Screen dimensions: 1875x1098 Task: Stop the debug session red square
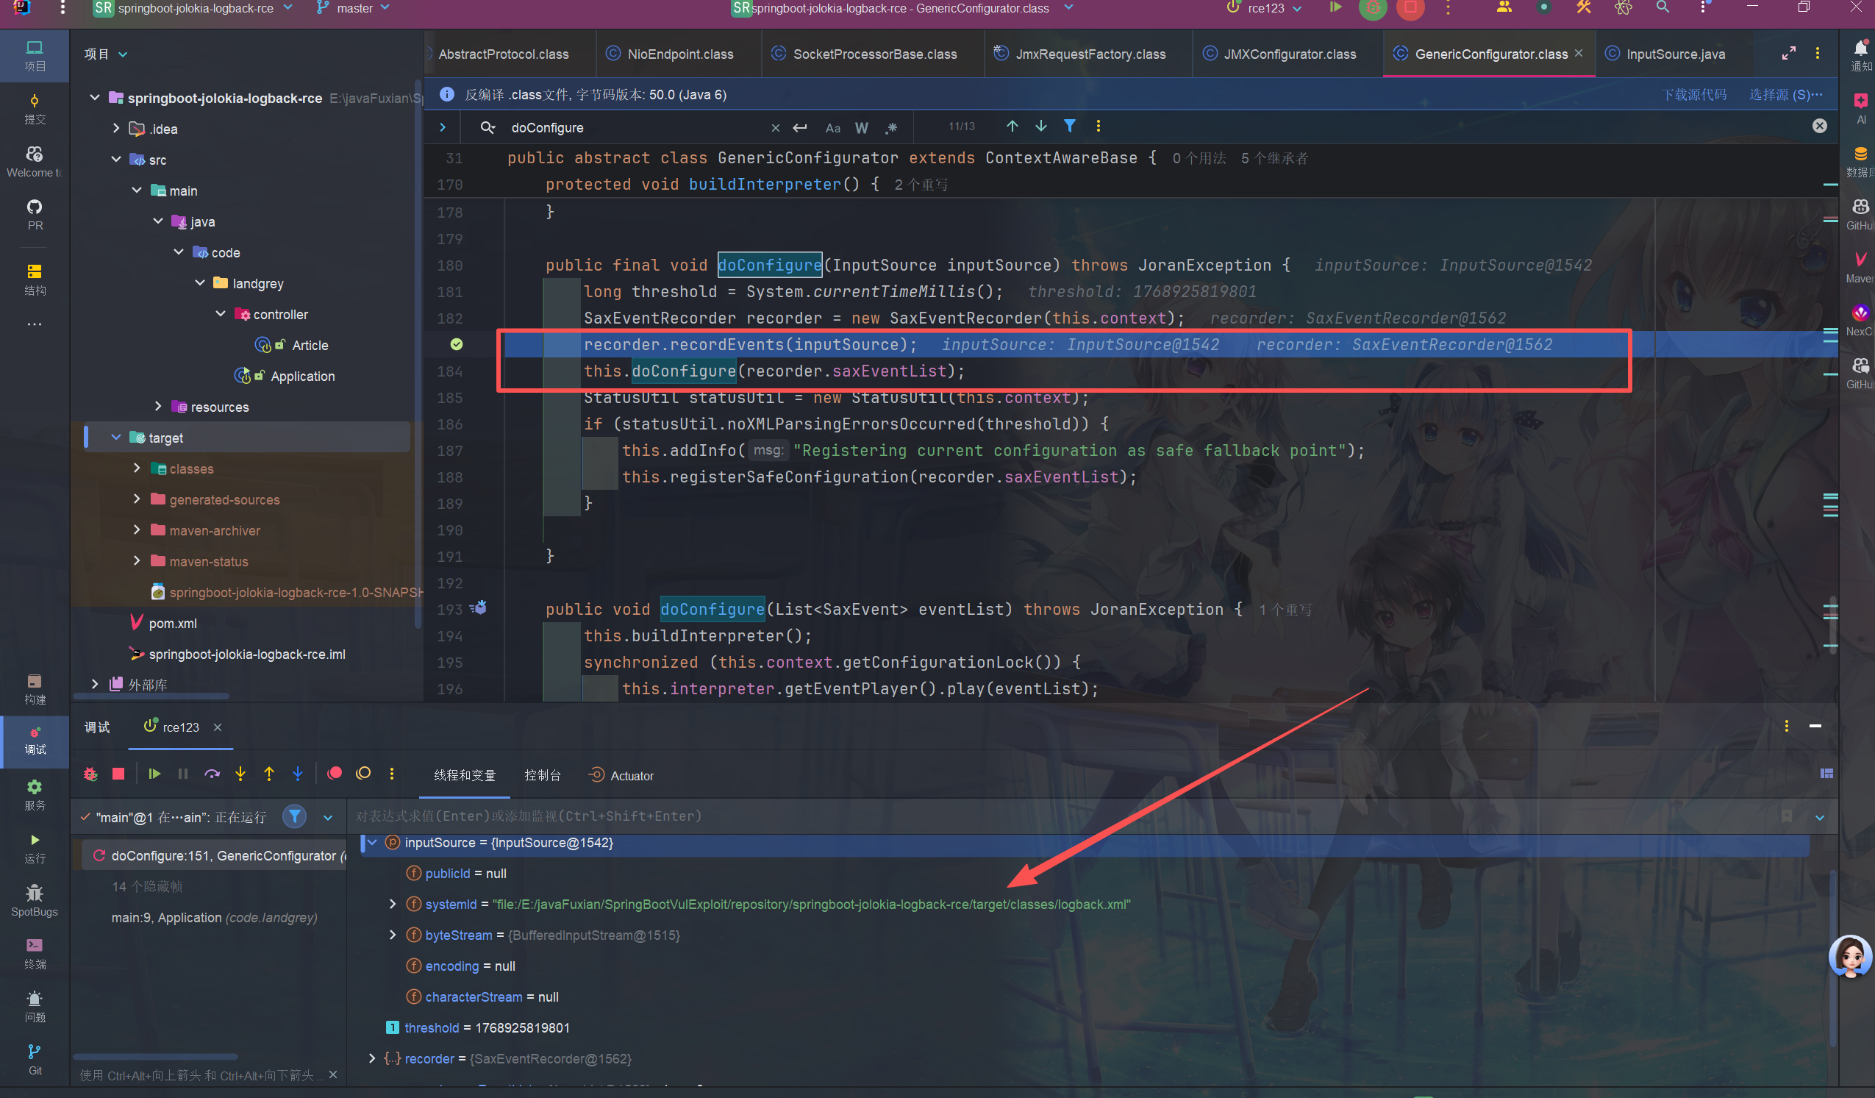(118, 774)
